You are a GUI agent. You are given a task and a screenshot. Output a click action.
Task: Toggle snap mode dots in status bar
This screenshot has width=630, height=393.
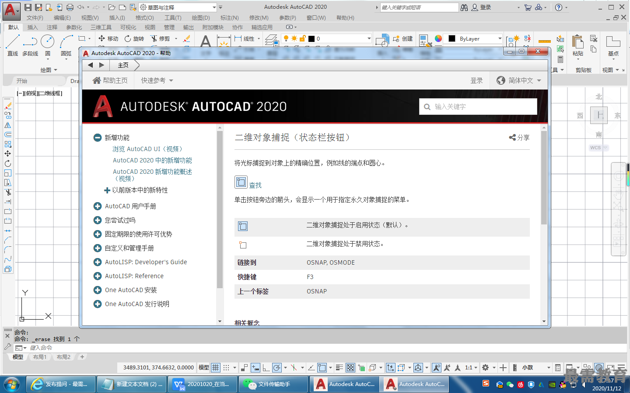(226, 368)
